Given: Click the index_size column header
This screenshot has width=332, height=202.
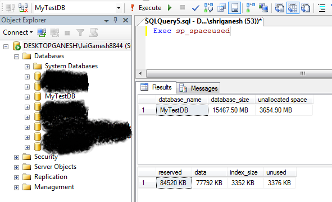Looking at the screenshot, I should [x=245, y=172].
